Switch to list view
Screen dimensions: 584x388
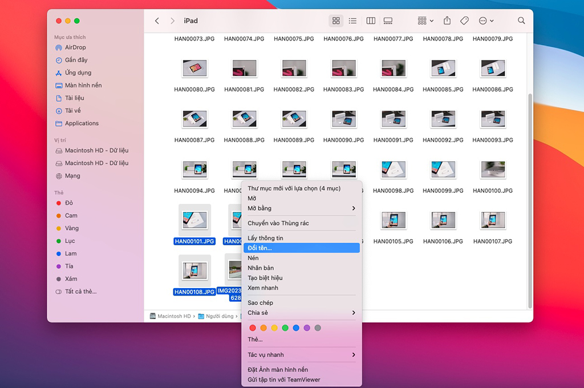pyautogui.click(x=352, y=21)
